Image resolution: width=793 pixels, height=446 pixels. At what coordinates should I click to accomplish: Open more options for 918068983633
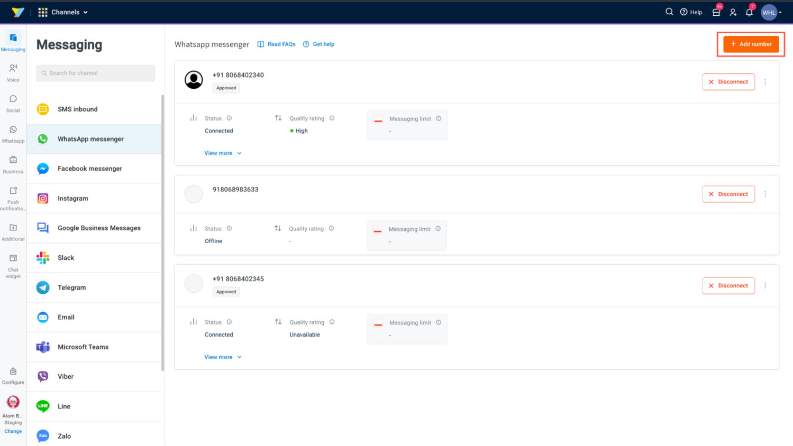tap(765, 194)
